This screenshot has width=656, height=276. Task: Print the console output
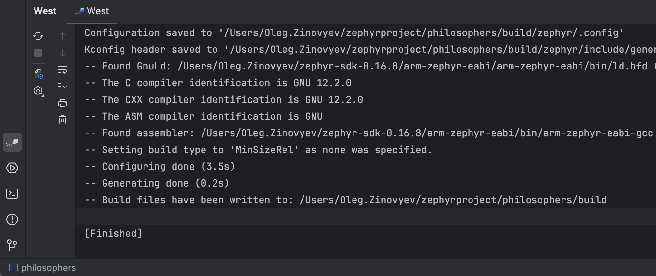point(63,103)
